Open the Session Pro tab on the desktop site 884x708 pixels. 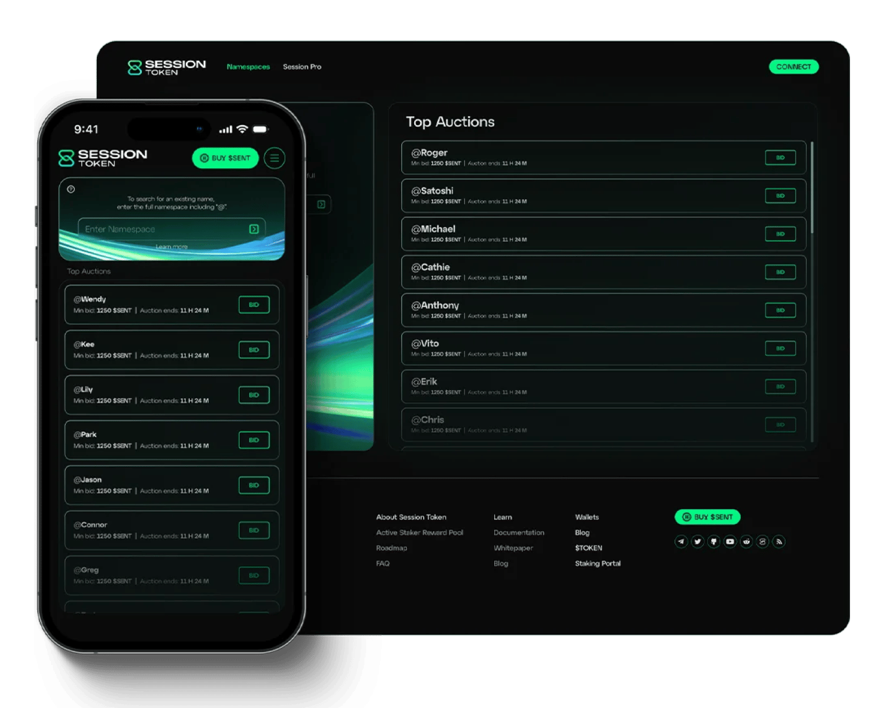(302, 67)
